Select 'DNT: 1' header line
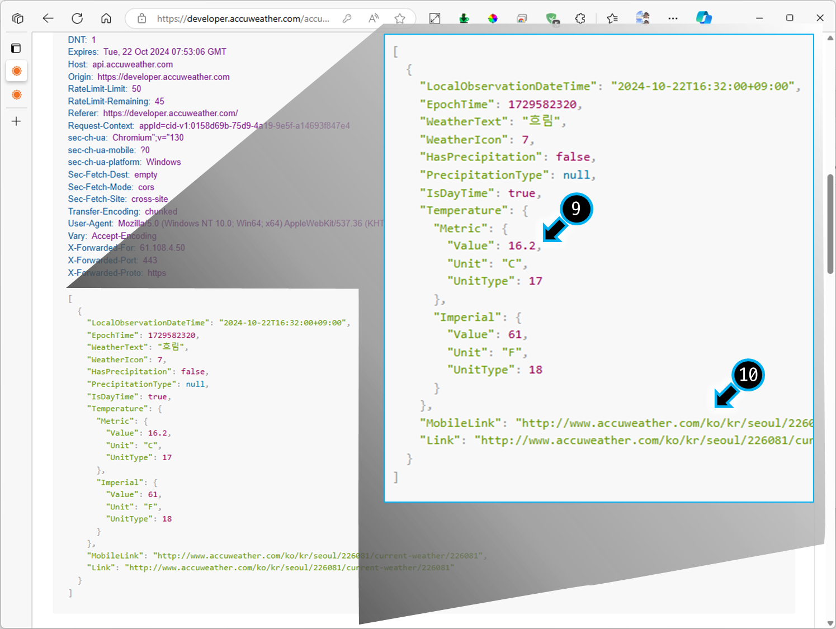Screen dimensions: 836x629 (x=82, y=40)
